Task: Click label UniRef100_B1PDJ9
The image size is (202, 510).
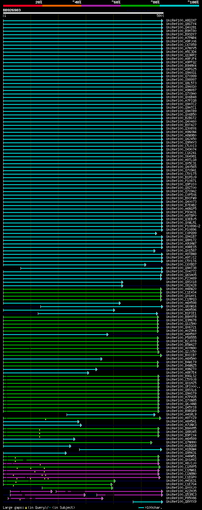Action: 181,178
